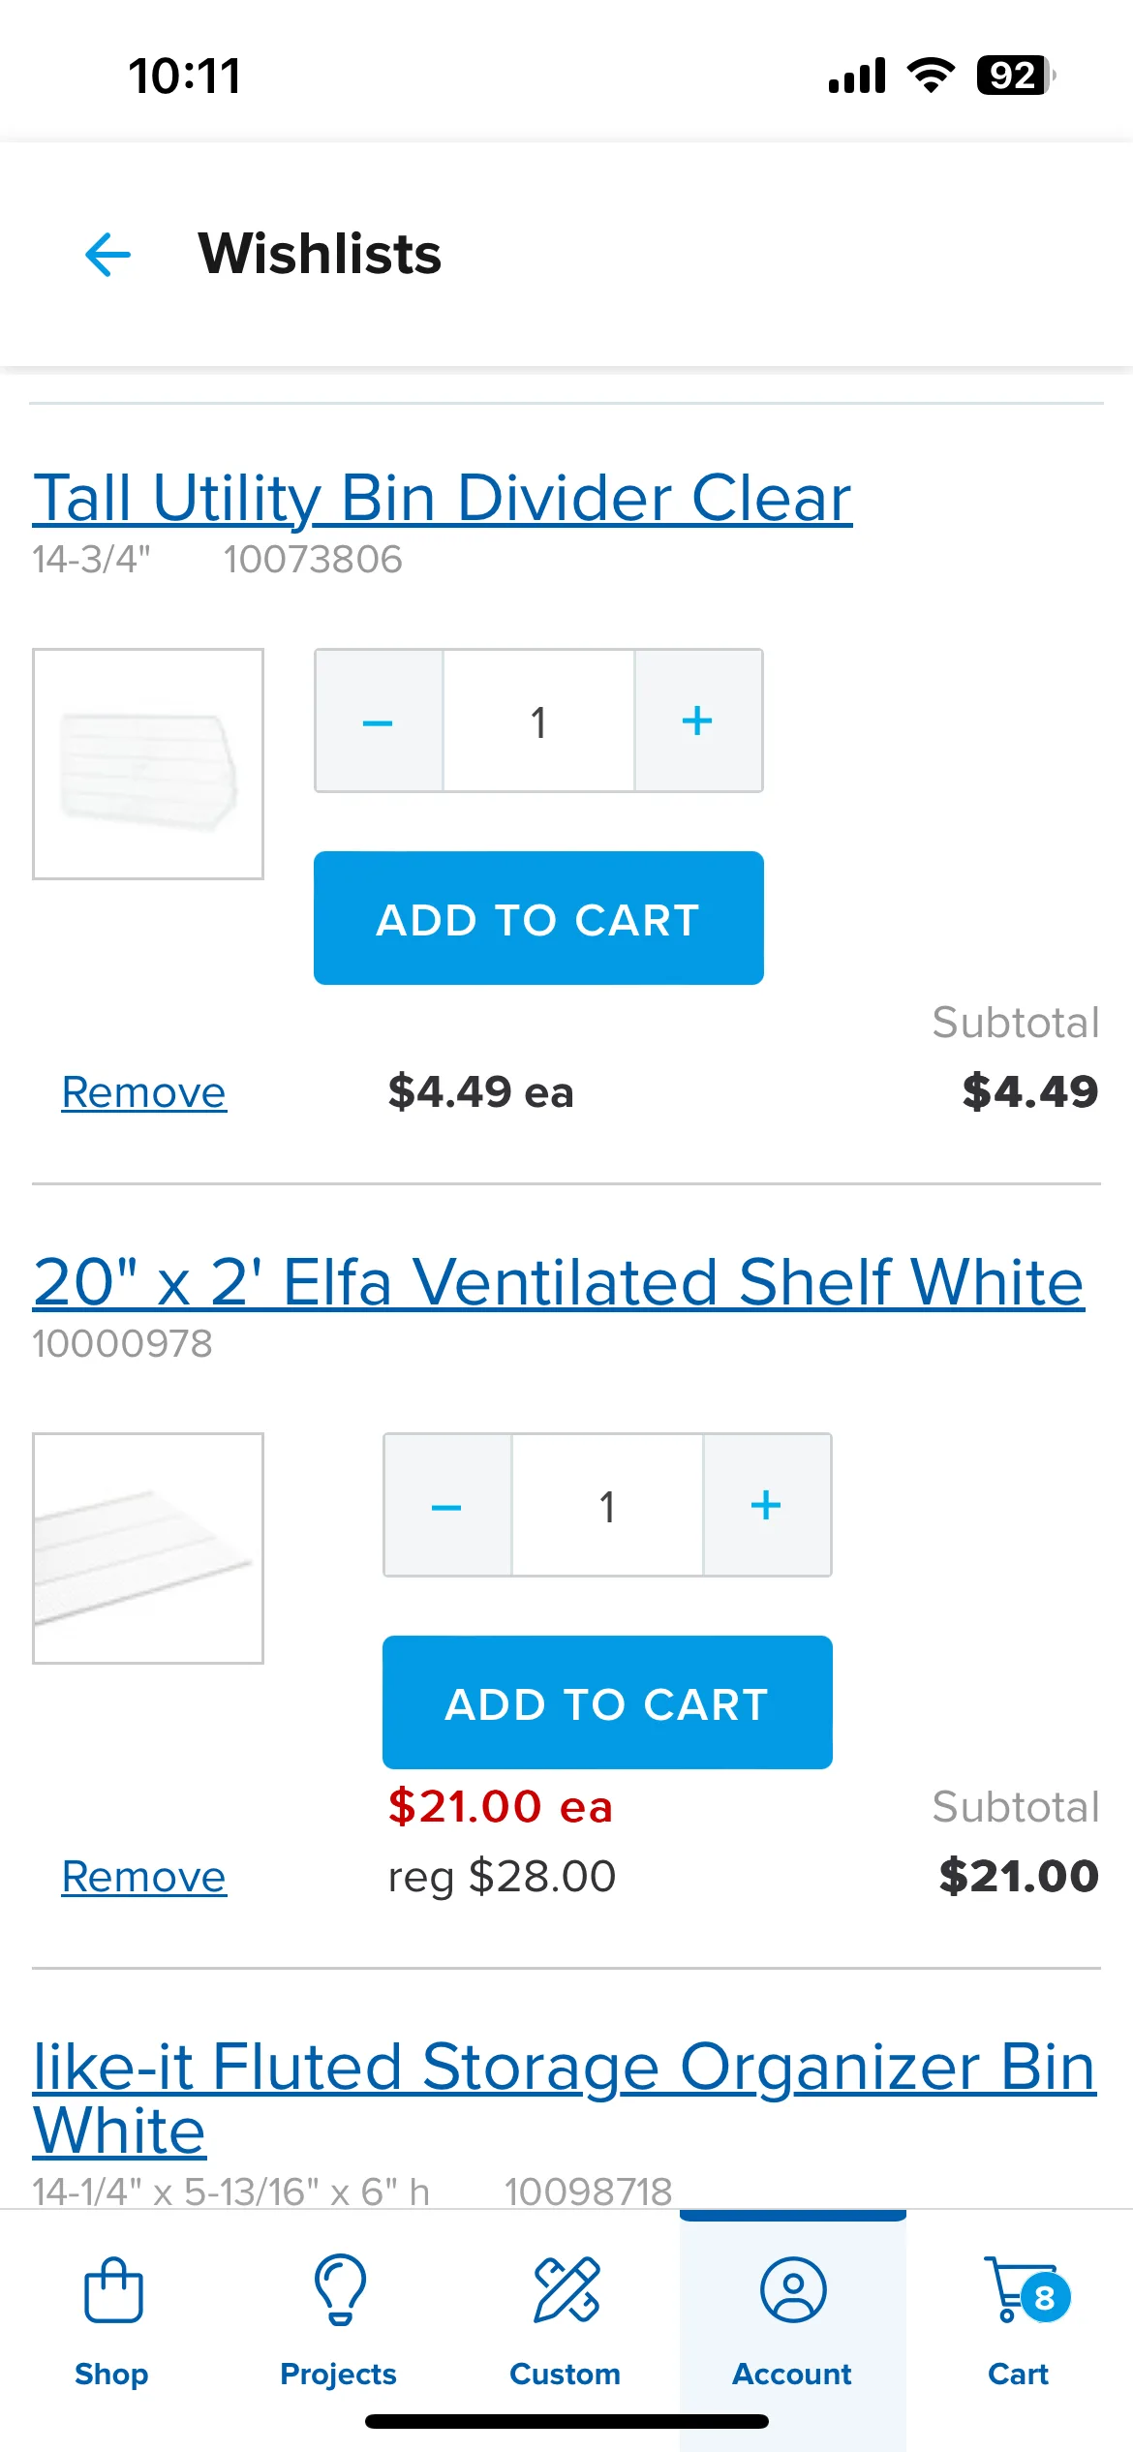Screen dimensions: 1133x2452
Task: Open like-it Fluted Storage Organizer Bin link
Action: tap(565, 2099)
